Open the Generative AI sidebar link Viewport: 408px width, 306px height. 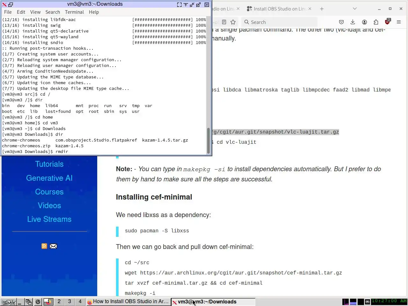49,178
